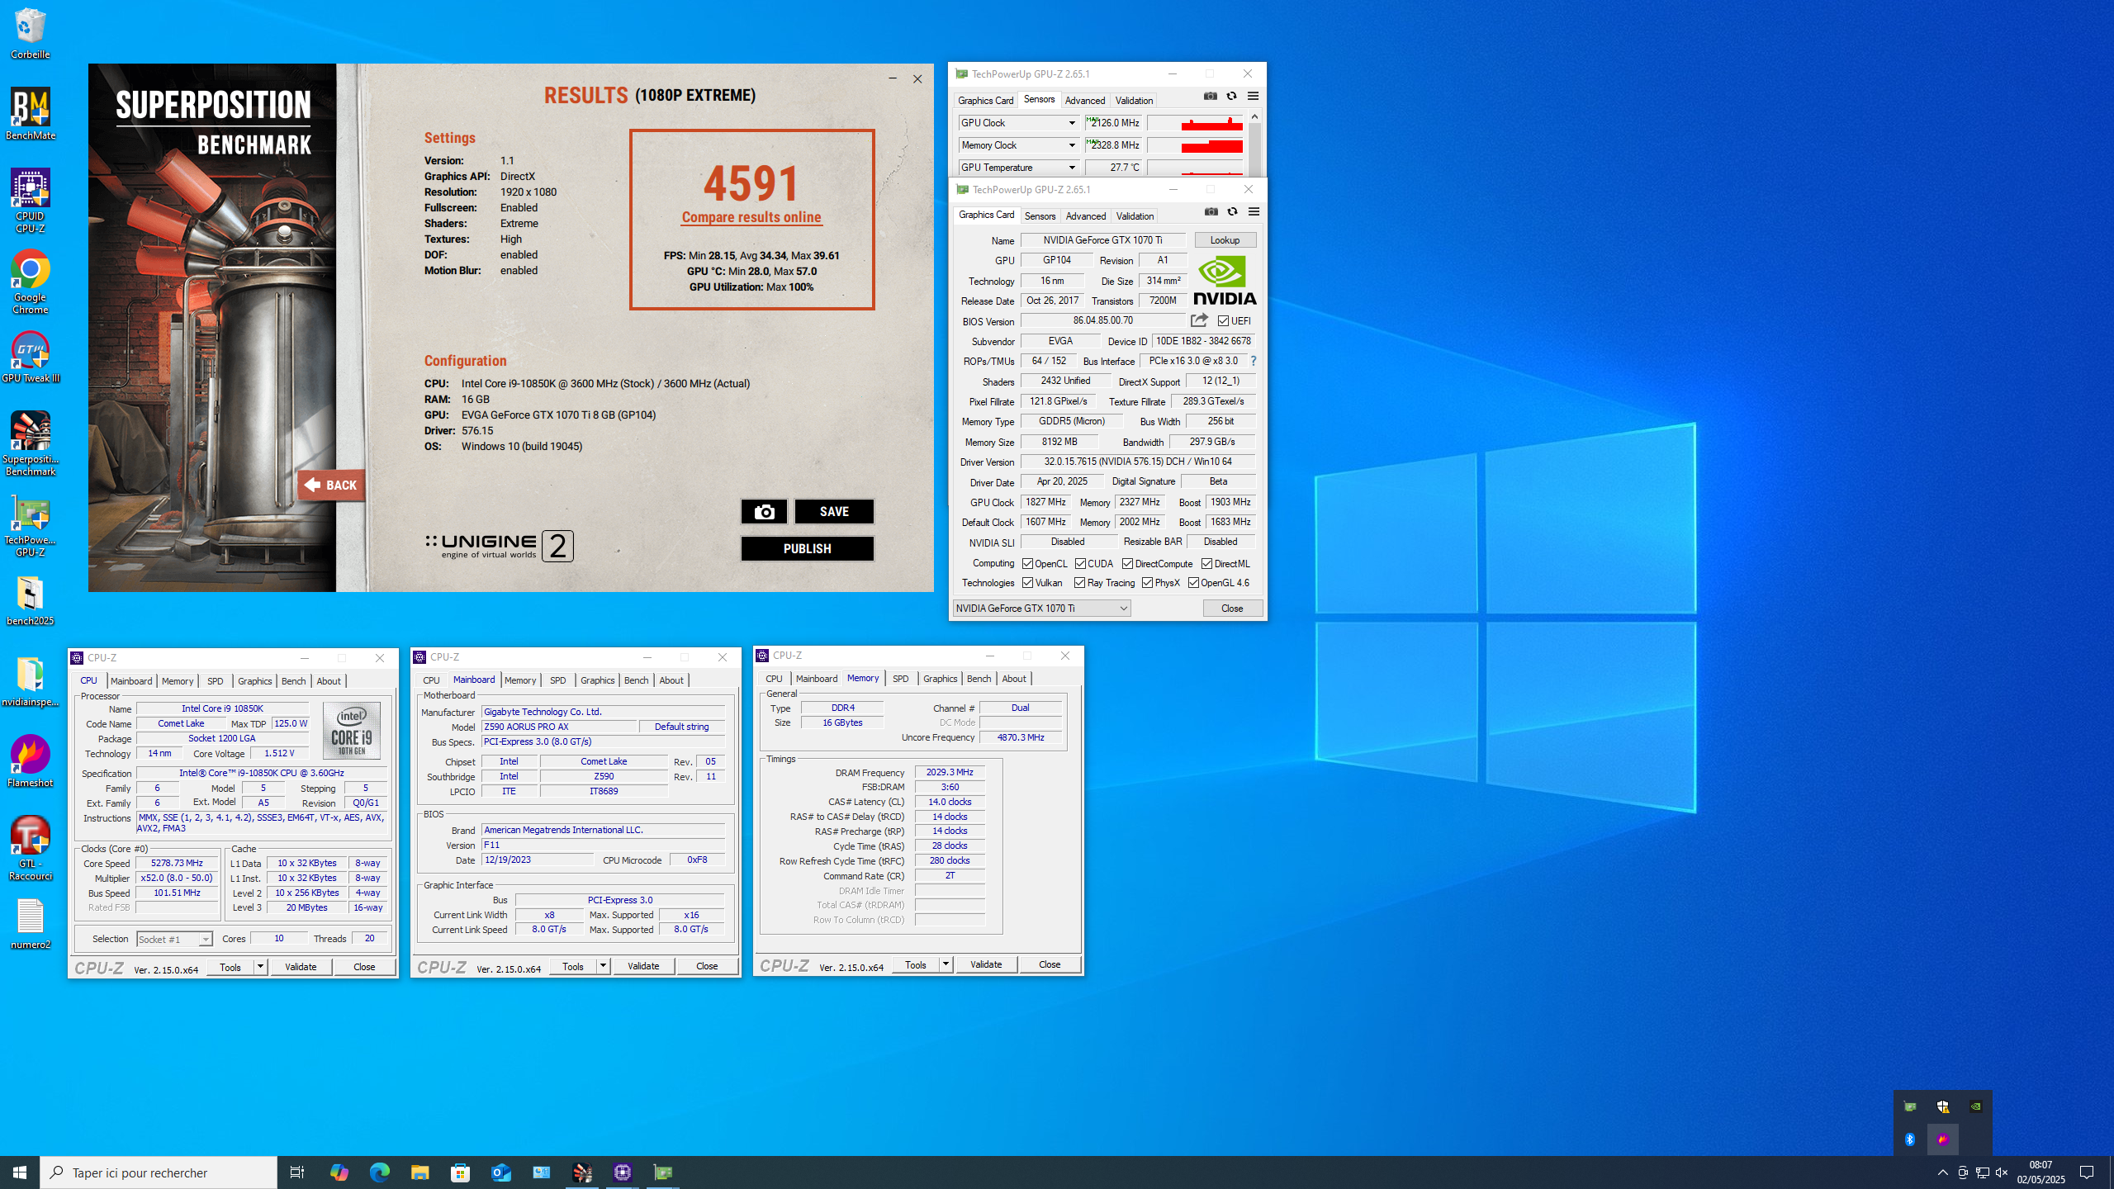Launch GPU Tweak III shortcut

click(x=31, y=358)
